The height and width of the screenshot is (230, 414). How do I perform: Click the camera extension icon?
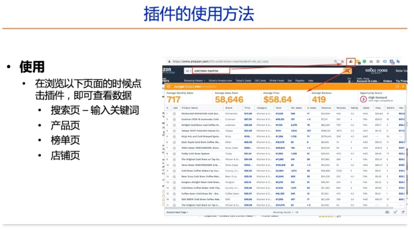coord(371,62)
